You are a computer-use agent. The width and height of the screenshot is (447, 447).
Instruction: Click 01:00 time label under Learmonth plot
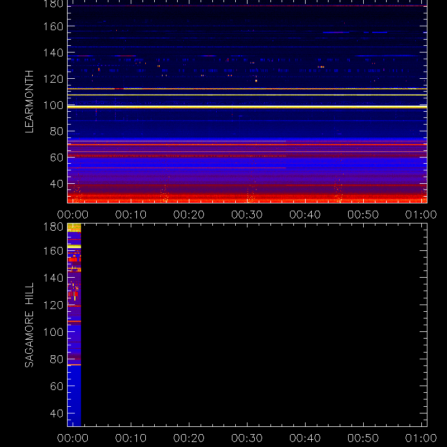point(421,215)
